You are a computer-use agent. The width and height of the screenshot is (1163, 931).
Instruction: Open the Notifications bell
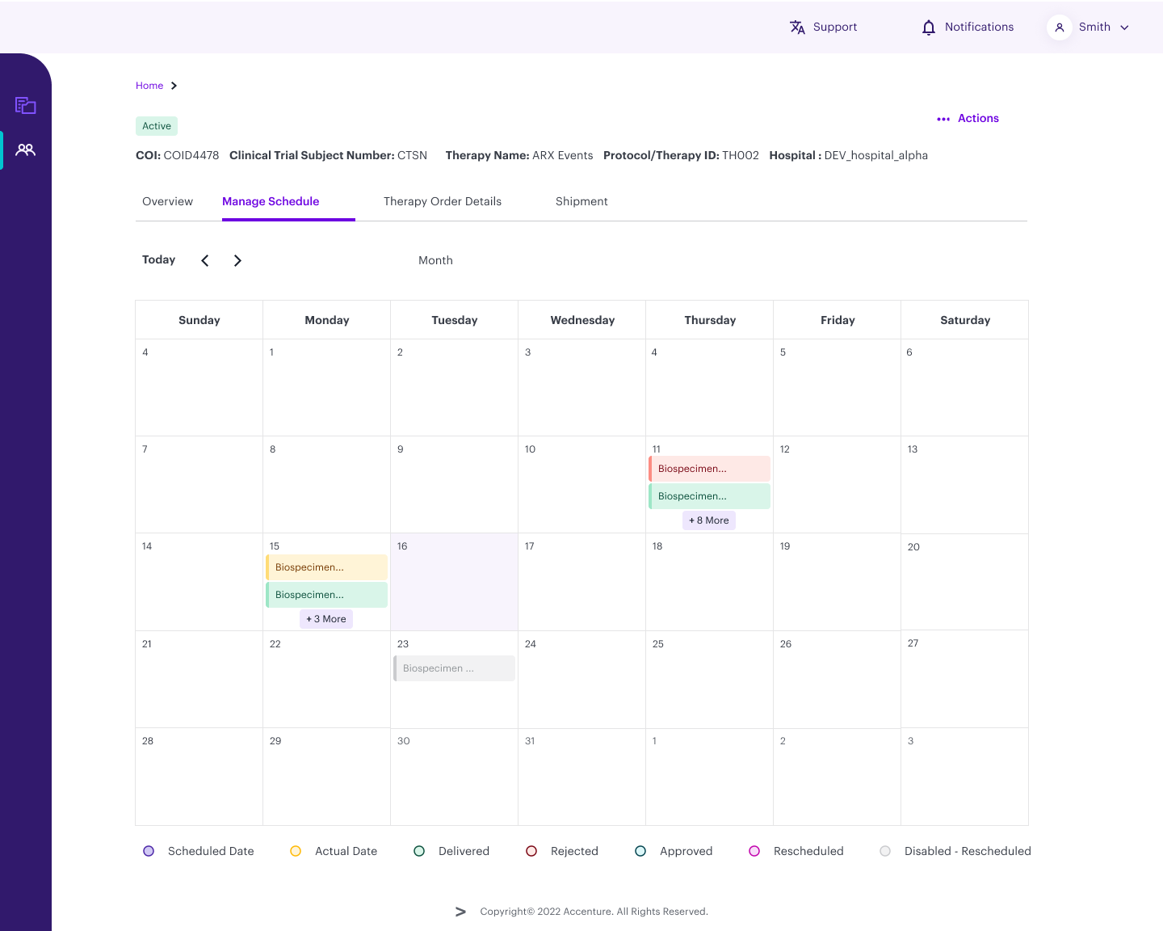[927, 27]
